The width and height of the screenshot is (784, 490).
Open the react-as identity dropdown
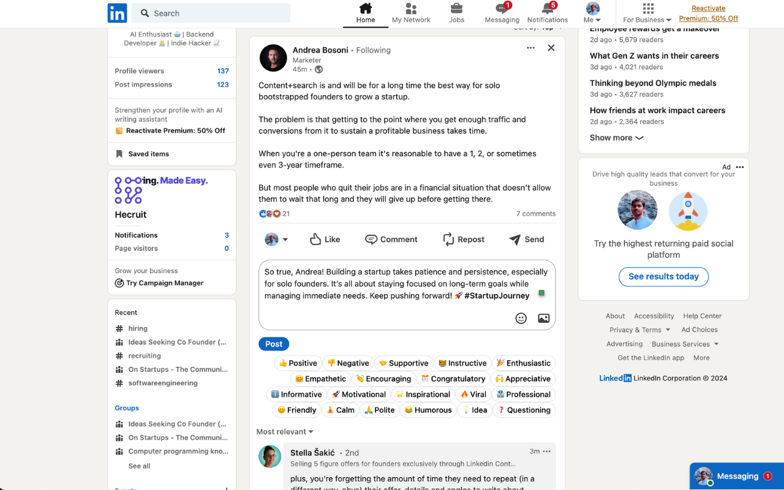coord(276,239)
